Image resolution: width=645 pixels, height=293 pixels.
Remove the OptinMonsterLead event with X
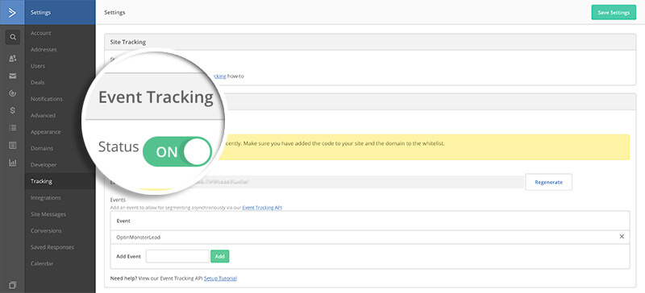point(622,237)
